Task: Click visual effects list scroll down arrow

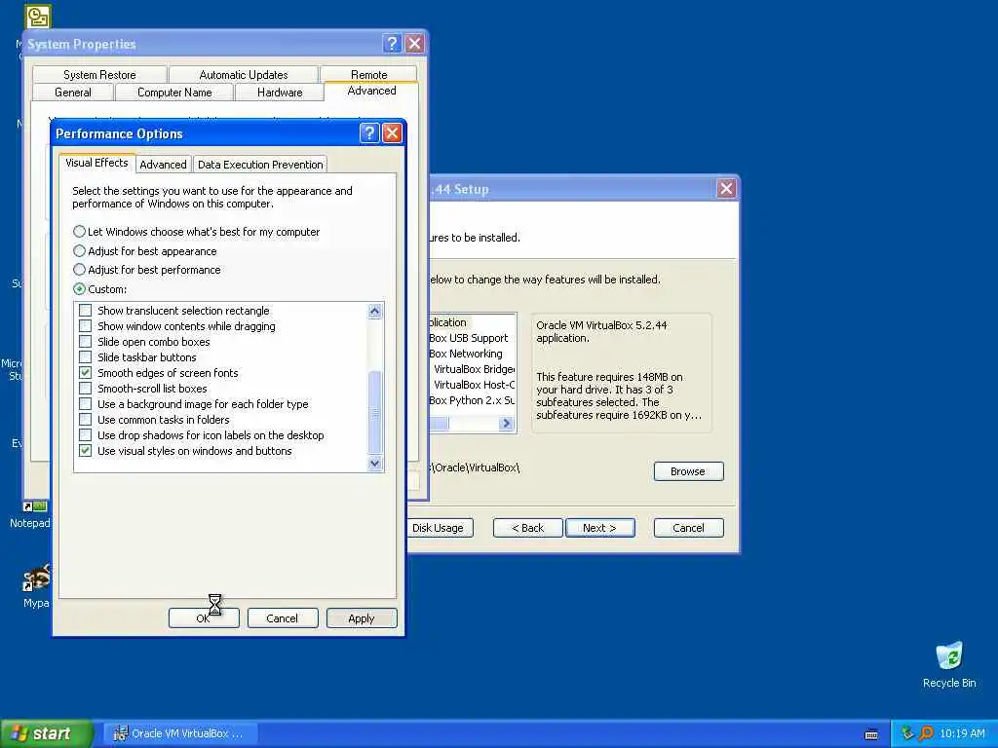Action: point(375,463)
